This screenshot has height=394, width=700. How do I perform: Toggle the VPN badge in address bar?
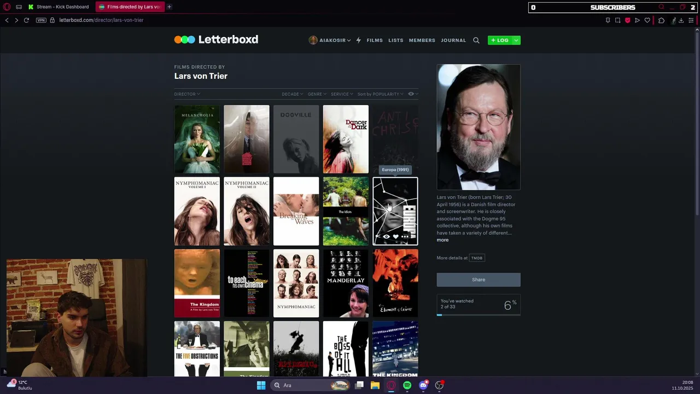pyautogui.click(x=41, y=20)
